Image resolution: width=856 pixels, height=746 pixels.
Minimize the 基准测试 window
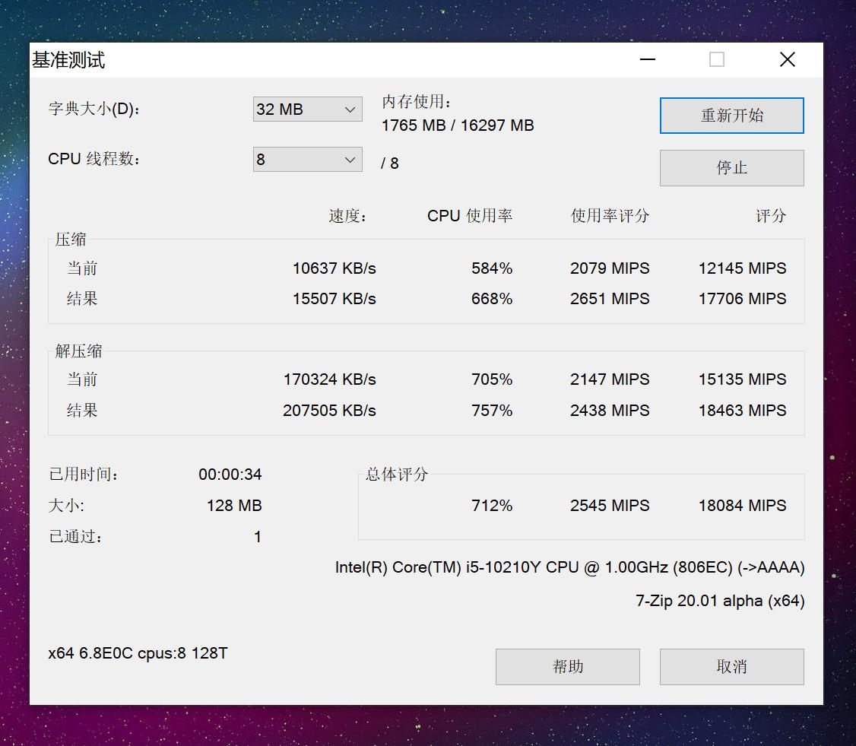click(648, 60)
